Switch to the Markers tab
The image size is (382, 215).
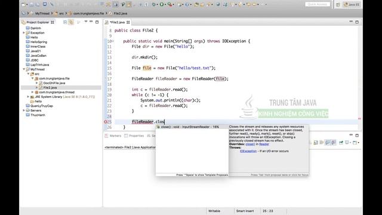[x=113, y=136]
